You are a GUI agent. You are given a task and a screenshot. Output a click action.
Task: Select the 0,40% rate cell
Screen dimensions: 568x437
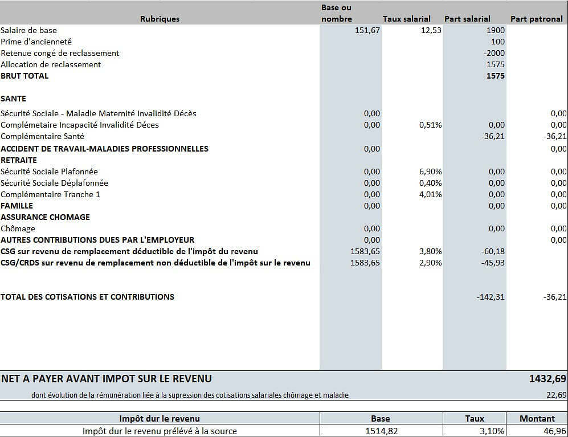(x=430, y=183)
